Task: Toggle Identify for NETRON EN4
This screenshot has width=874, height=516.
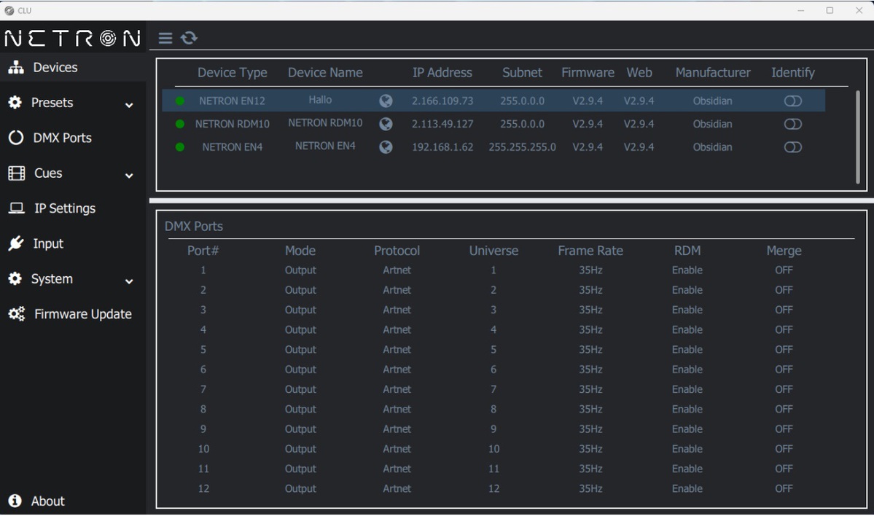Action: tap(792, 147)
